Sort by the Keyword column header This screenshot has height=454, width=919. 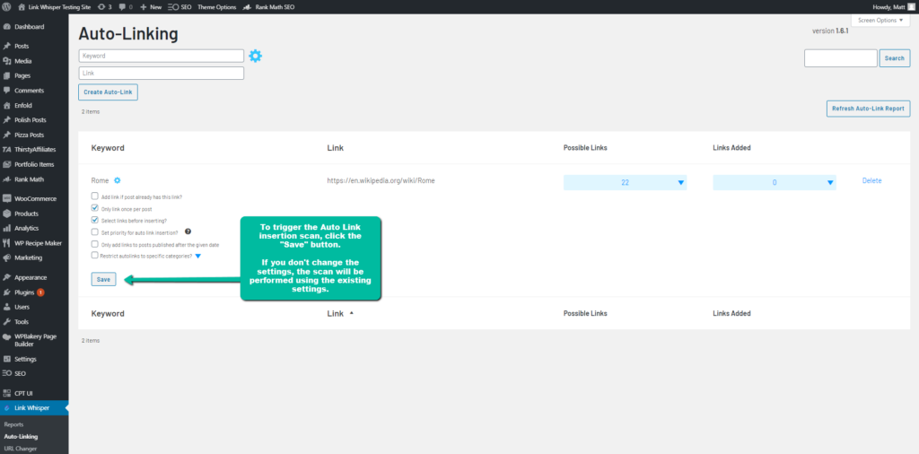pos(108,148)
